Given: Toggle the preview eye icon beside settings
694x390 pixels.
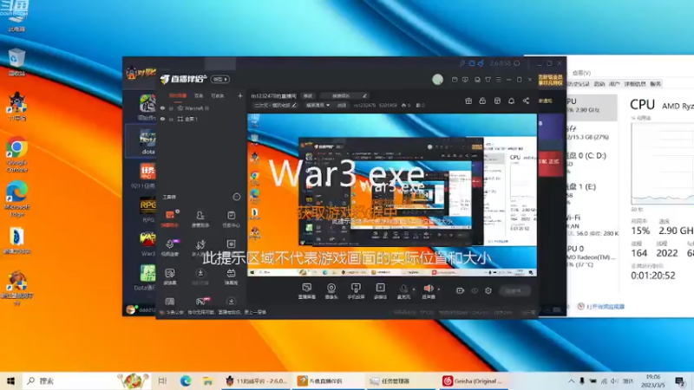Looking at the screenshot, I should click(475, 290).
